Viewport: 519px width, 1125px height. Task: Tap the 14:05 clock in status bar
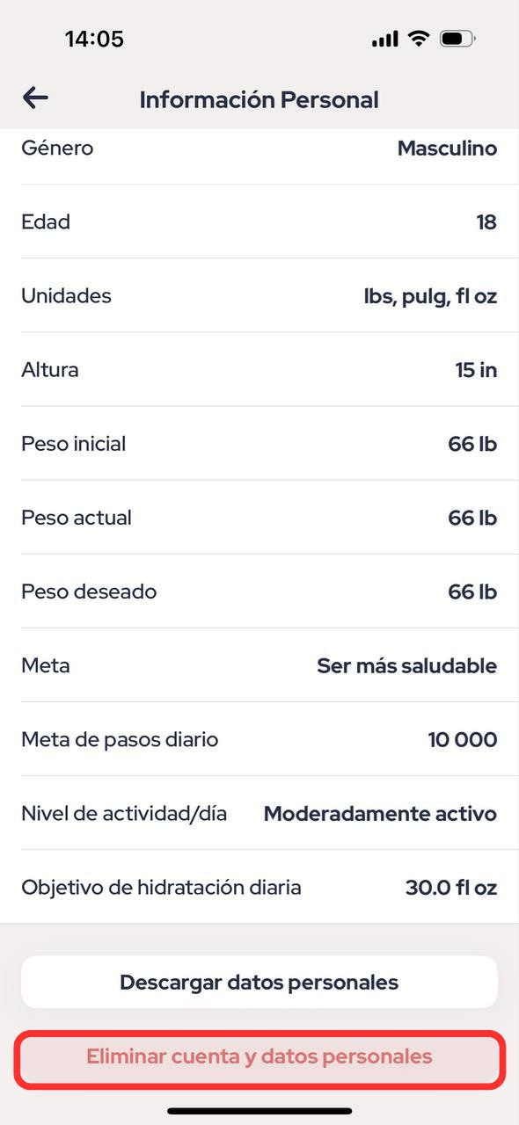pyautogui.click(x=94, y=39)
